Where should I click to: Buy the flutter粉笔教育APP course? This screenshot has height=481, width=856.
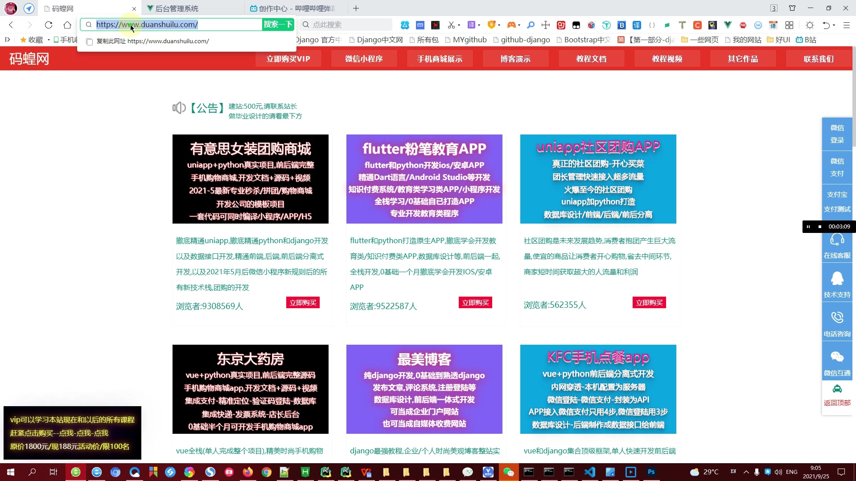(x=475, y=303)
